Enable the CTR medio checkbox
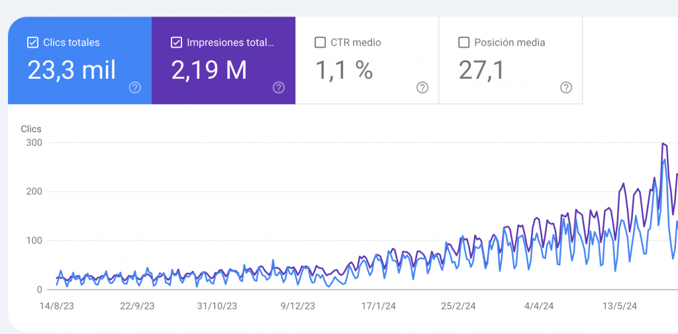Viewport: 678px width, 334px height. point(320,42)
